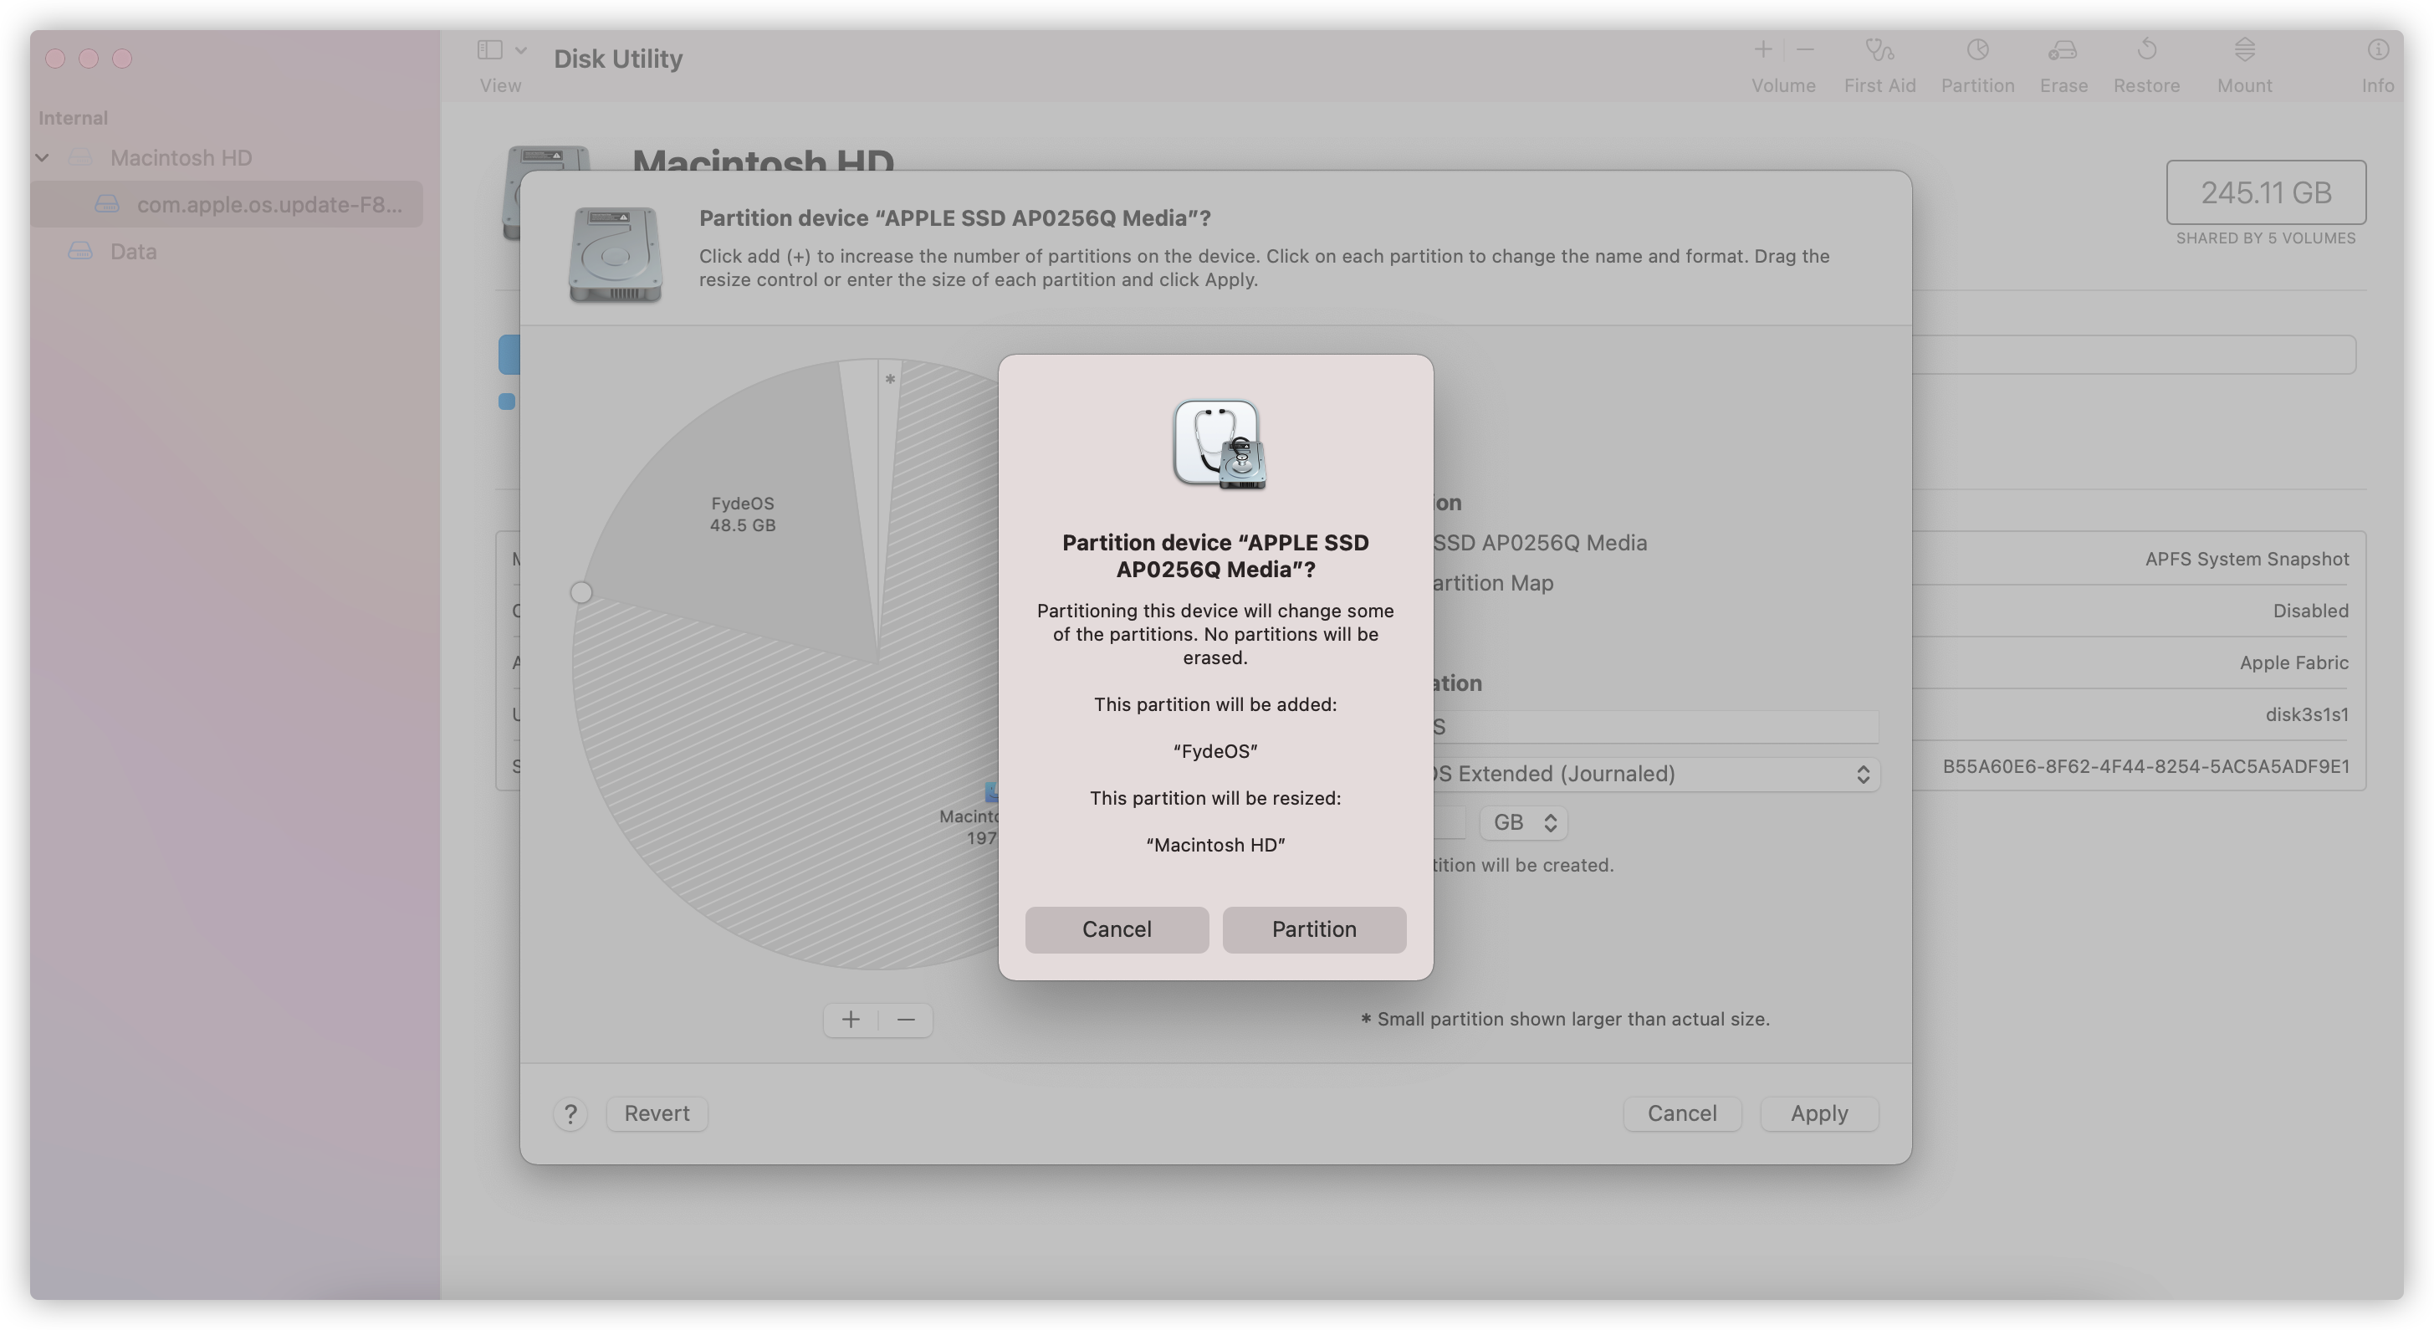Click Cancel in the partition sheet footer

coord(1682,1113)
